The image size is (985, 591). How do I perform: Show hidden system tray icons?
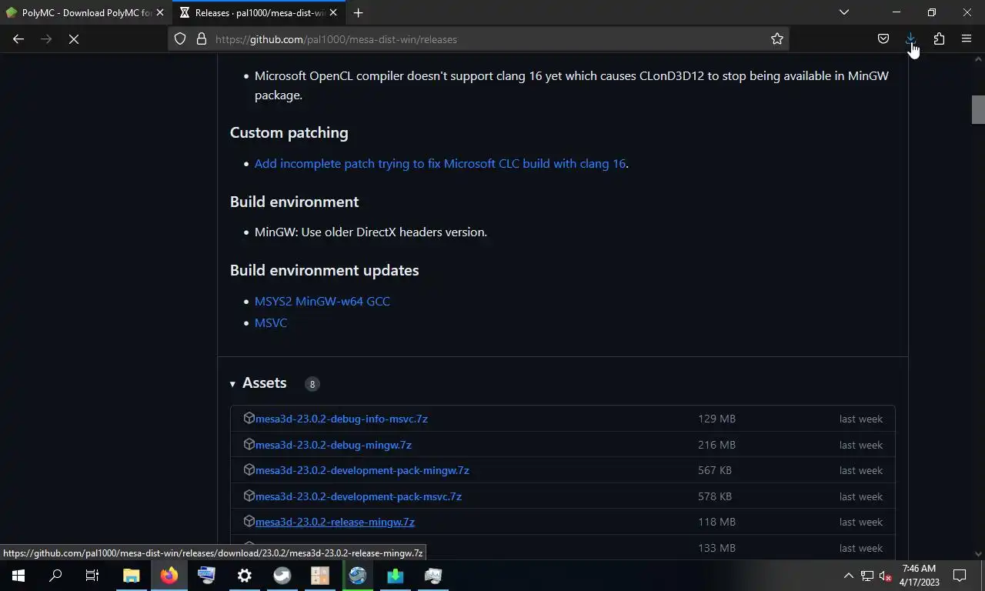(849, 576)
